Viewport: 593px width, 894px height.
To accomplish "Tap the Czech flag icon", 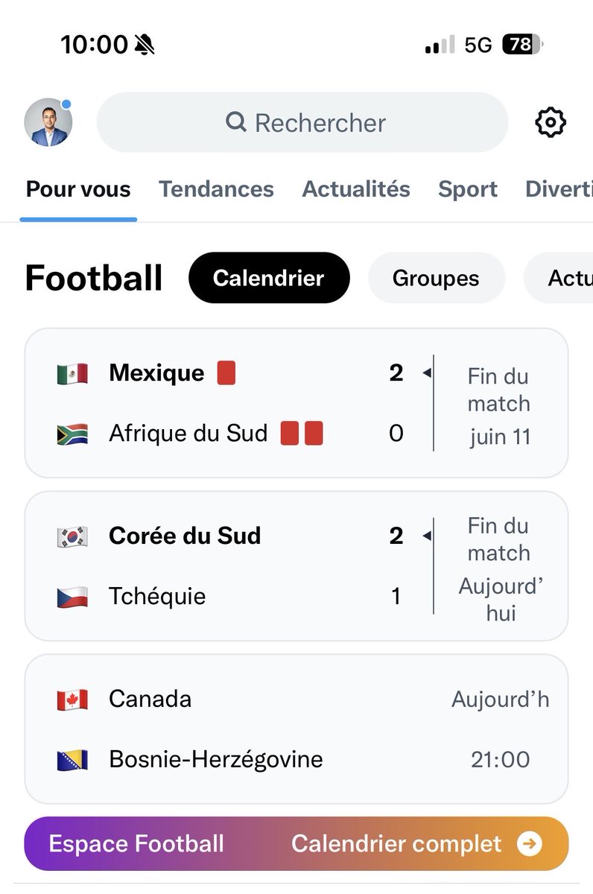I will 72,597.
